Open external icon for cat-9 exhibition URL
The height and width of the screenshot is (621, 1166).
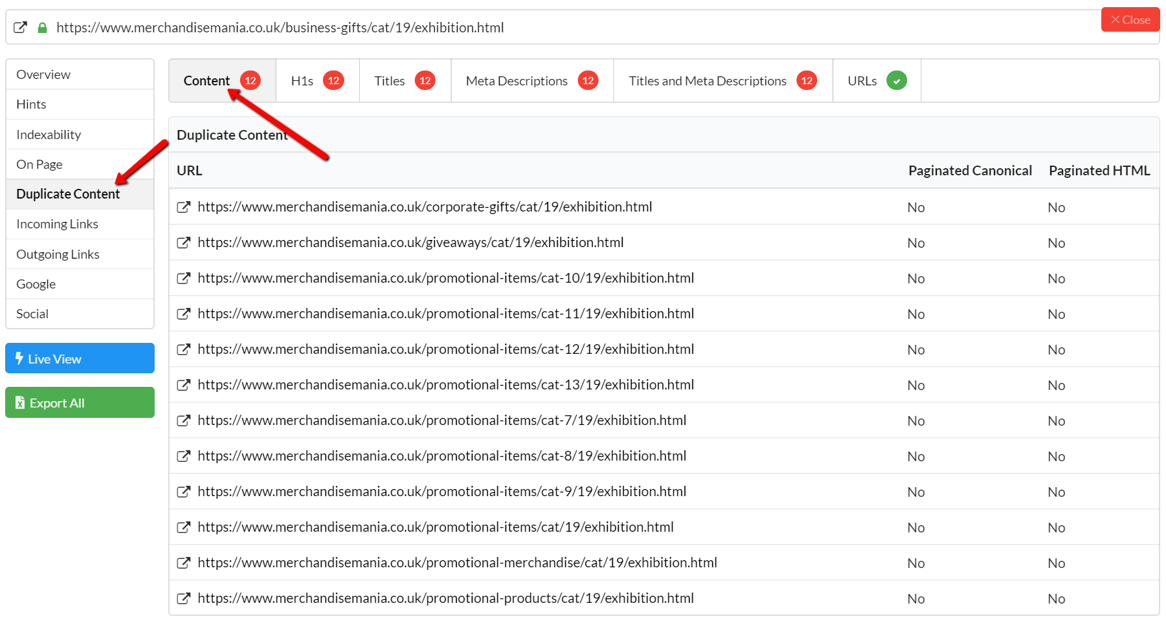click(184, 492)
